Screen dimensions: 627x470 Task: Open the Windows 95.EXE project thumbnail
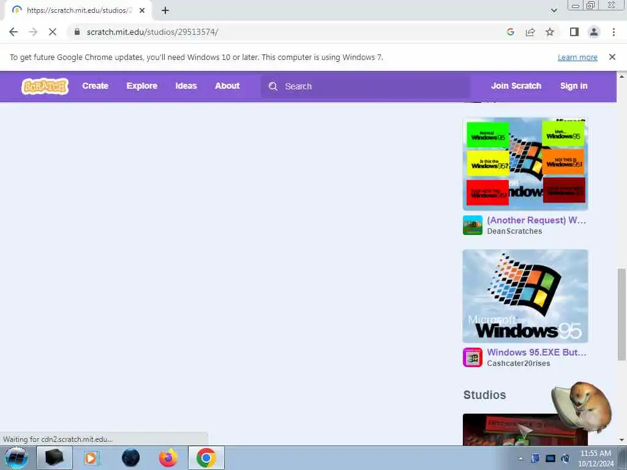point(525,296)
